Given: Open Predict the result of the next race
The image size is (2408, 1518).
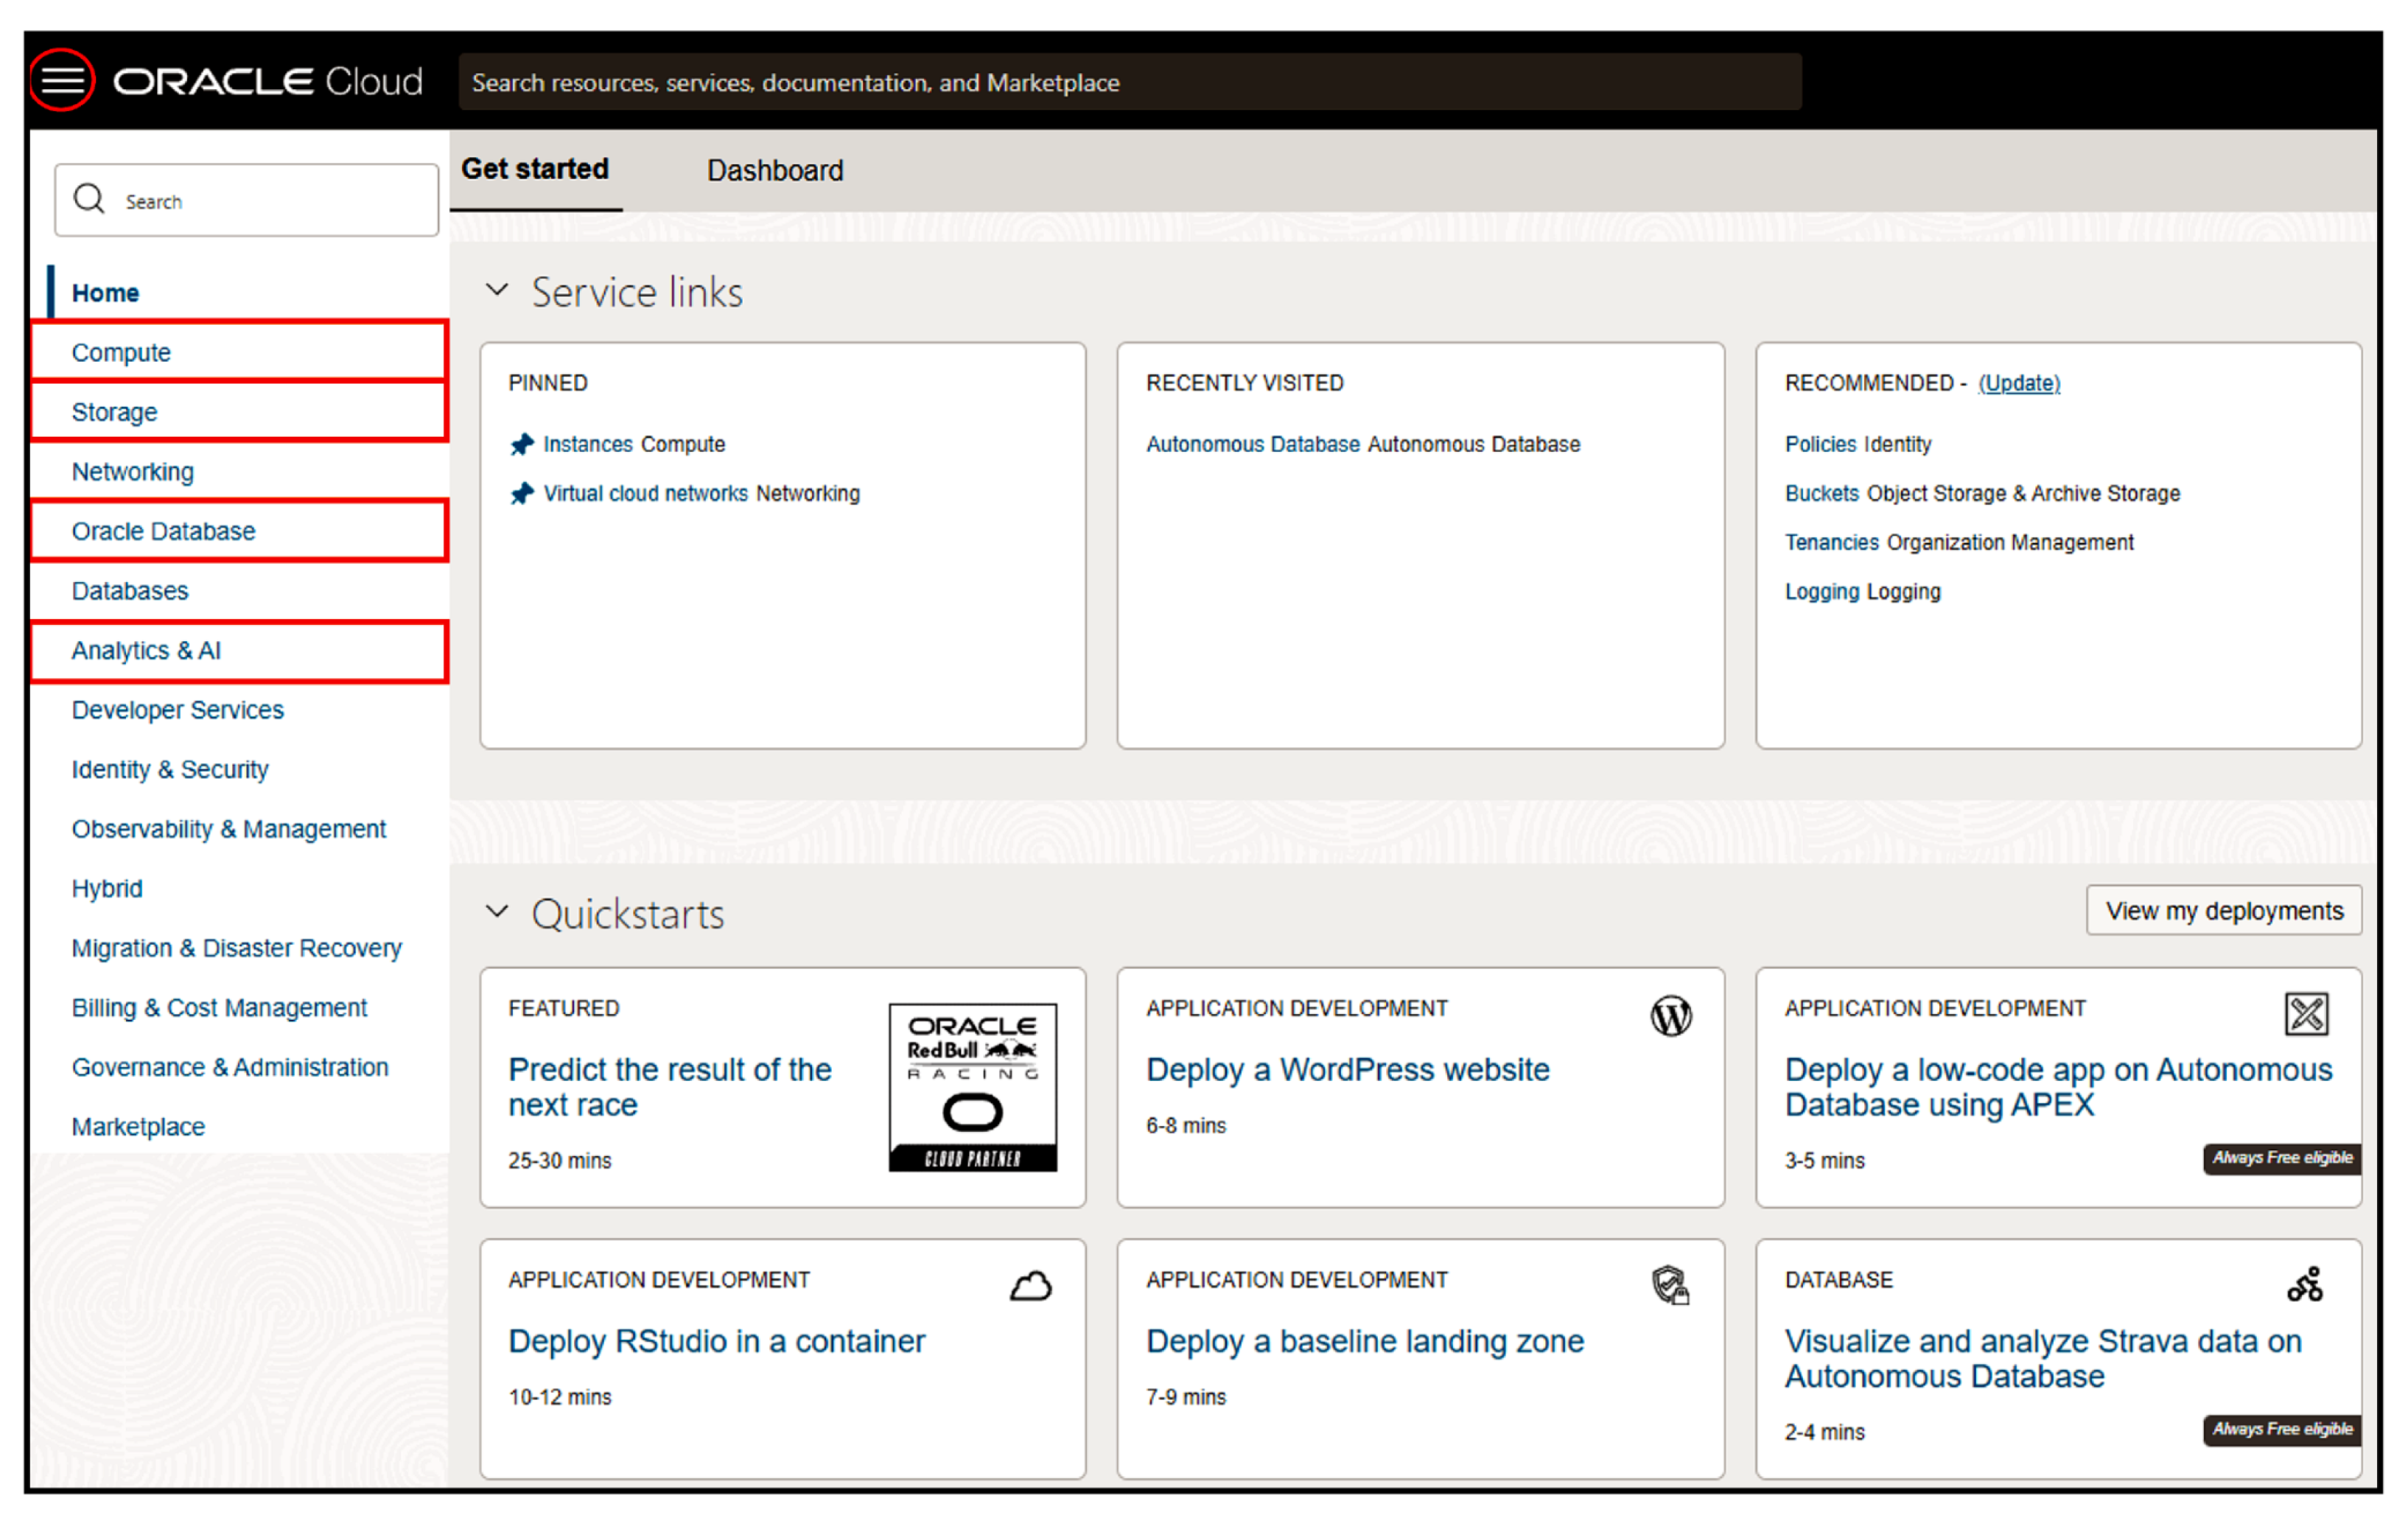Looking at the screenshot, I should [670, 1087].
